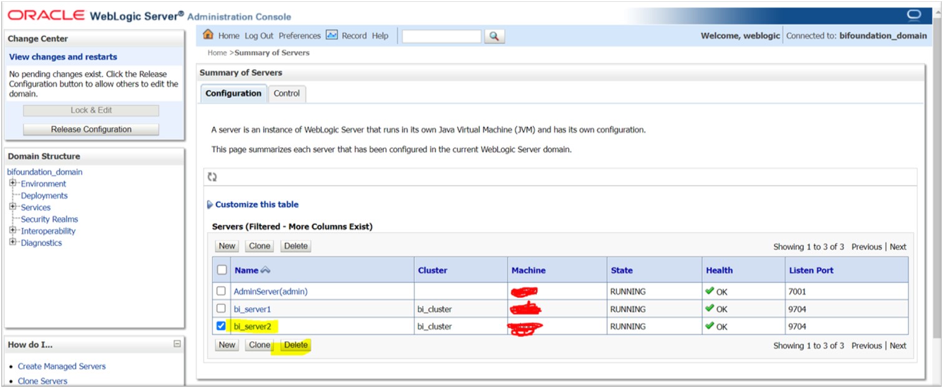The width and height of the screenshot is (943, 388).
Task: Collapse the How do I panel
Action: 177,344
